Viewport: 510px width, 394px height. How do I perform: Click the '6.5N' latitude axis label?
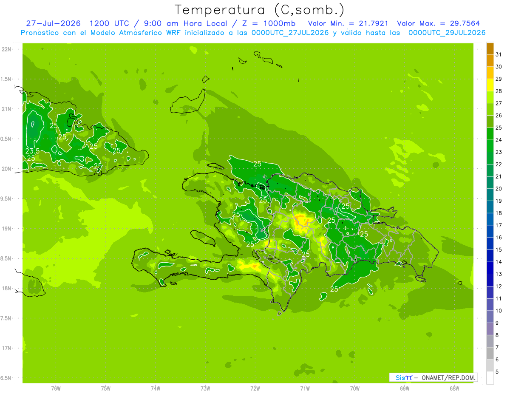pos(6,378)
